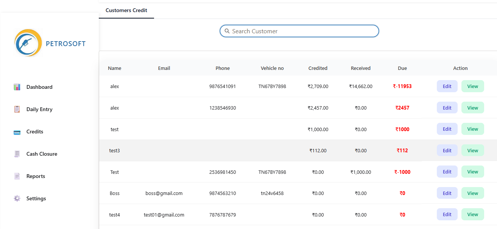The height and width of the screenshot is (229, 497).
Task: View the test3 customer
Action: point(473,150)
